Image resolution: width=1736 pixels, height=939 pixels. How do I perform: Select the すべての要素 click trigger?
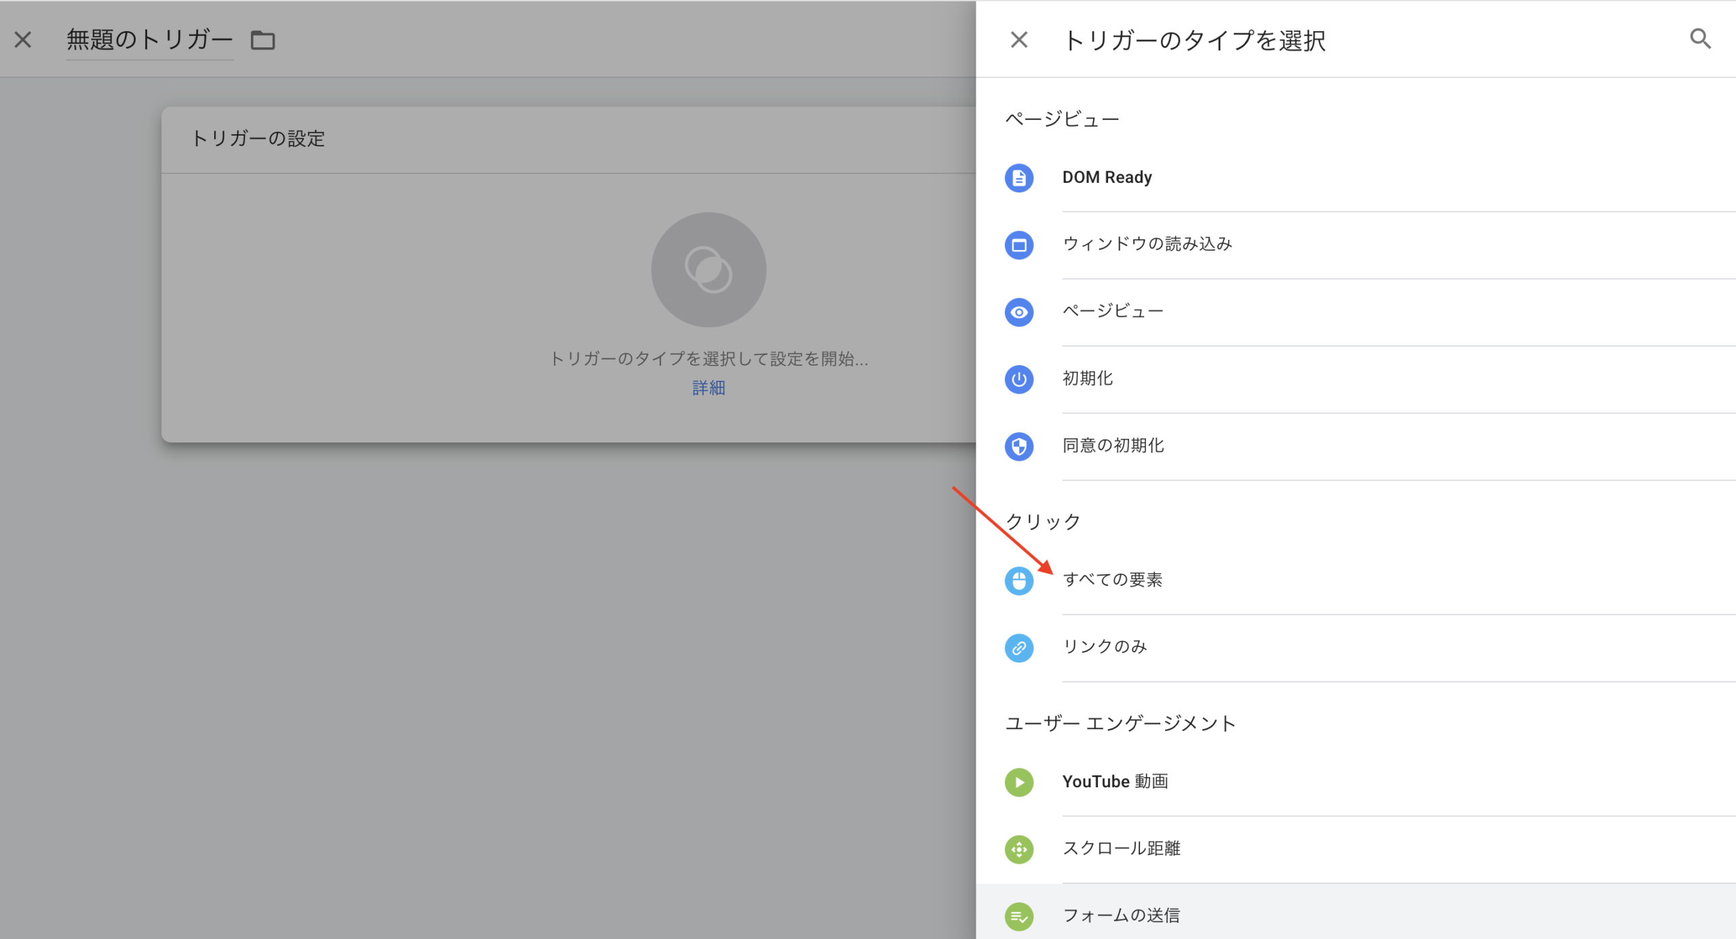1112,580
